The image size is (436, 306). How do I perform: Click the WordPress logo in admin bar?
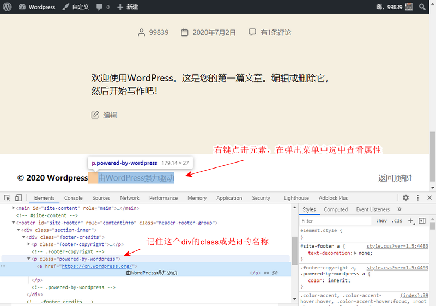pos(7,7)
